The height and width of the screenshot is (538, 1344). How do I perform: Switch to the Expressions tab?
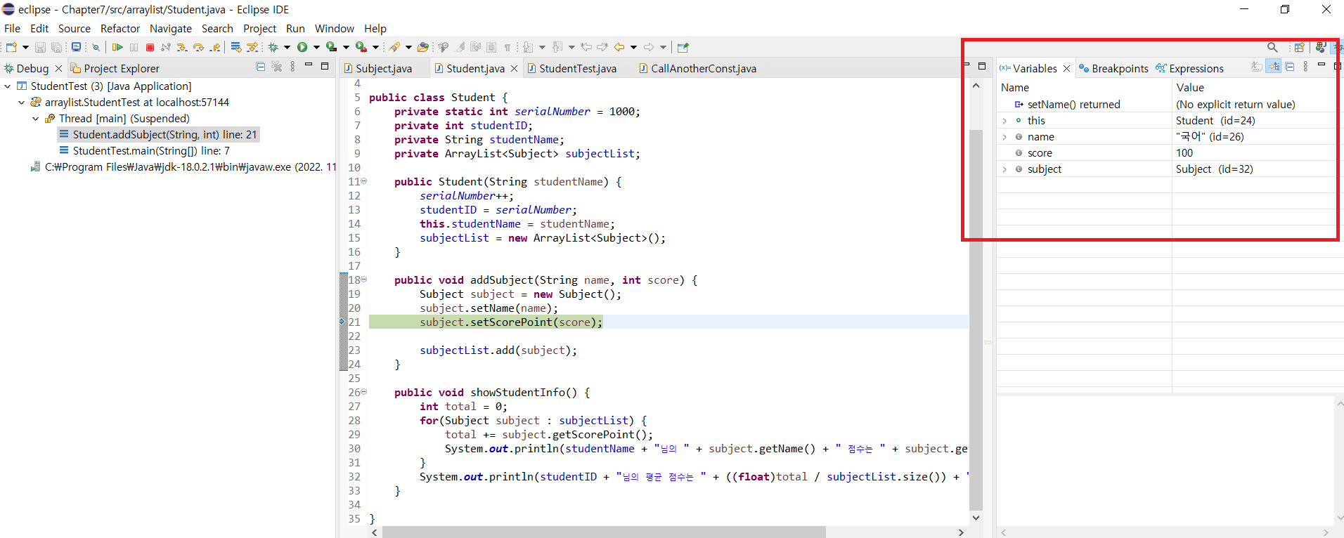pyautogui.click(x=1190, y=69)
